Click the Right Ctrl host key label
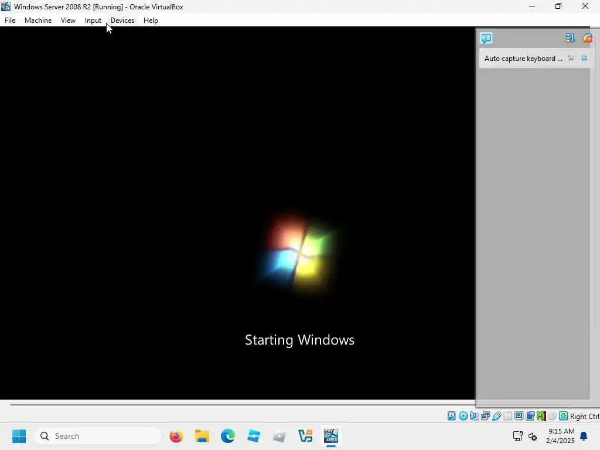 pos(584,417)
